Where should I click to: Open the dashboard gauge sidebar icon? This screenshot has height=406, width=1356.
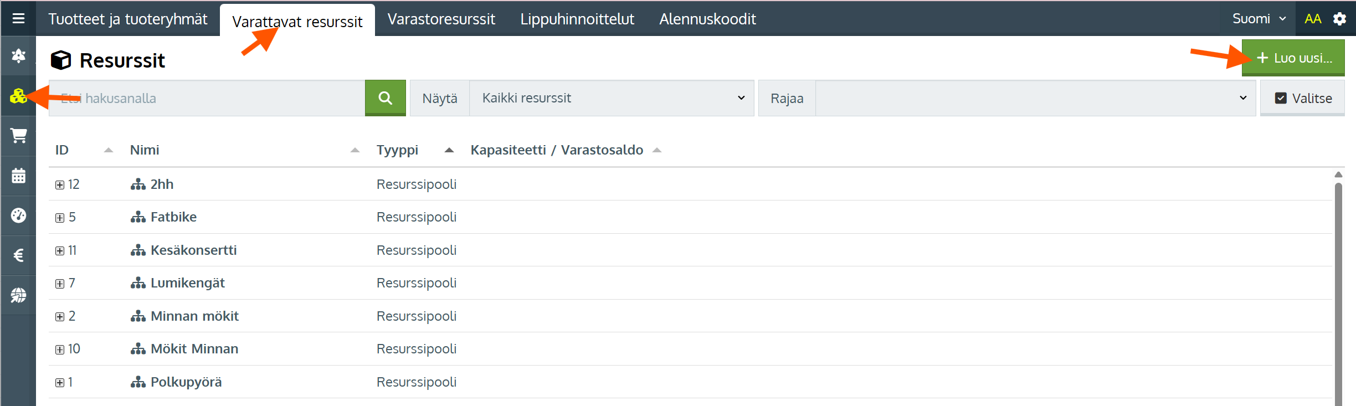pyautogui.click(x=18, y=215)
